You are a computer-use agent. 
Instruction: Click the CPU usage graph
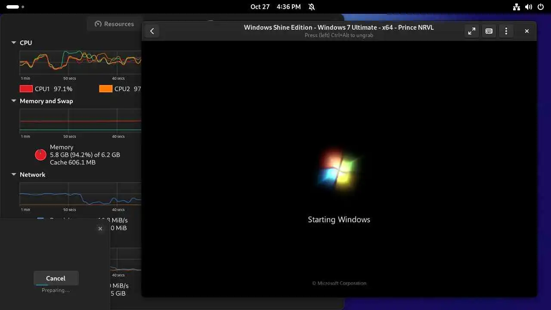pos(80,62)
